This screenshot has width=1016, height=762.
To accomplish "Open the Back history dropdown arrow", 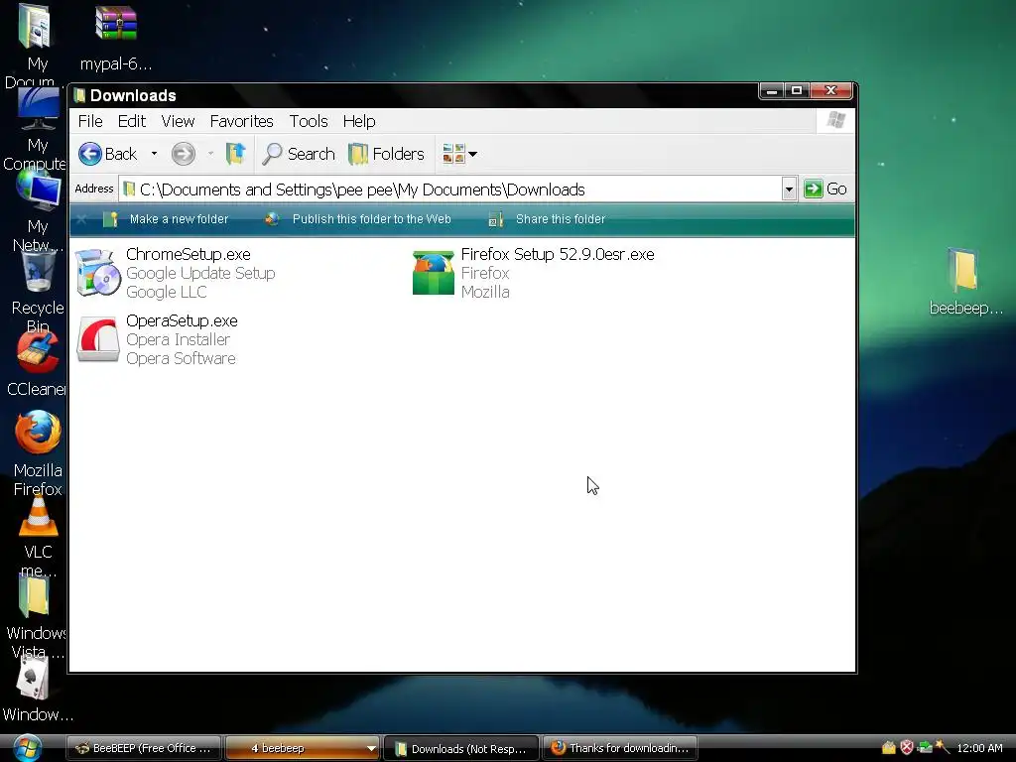I will click(154, 154).
